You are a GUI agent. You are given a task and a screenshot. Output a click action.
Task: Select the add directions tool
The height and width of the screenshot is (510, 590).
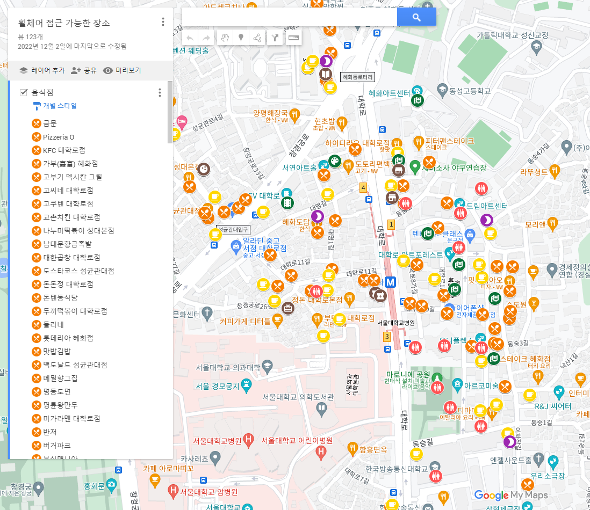coord(276,38)
